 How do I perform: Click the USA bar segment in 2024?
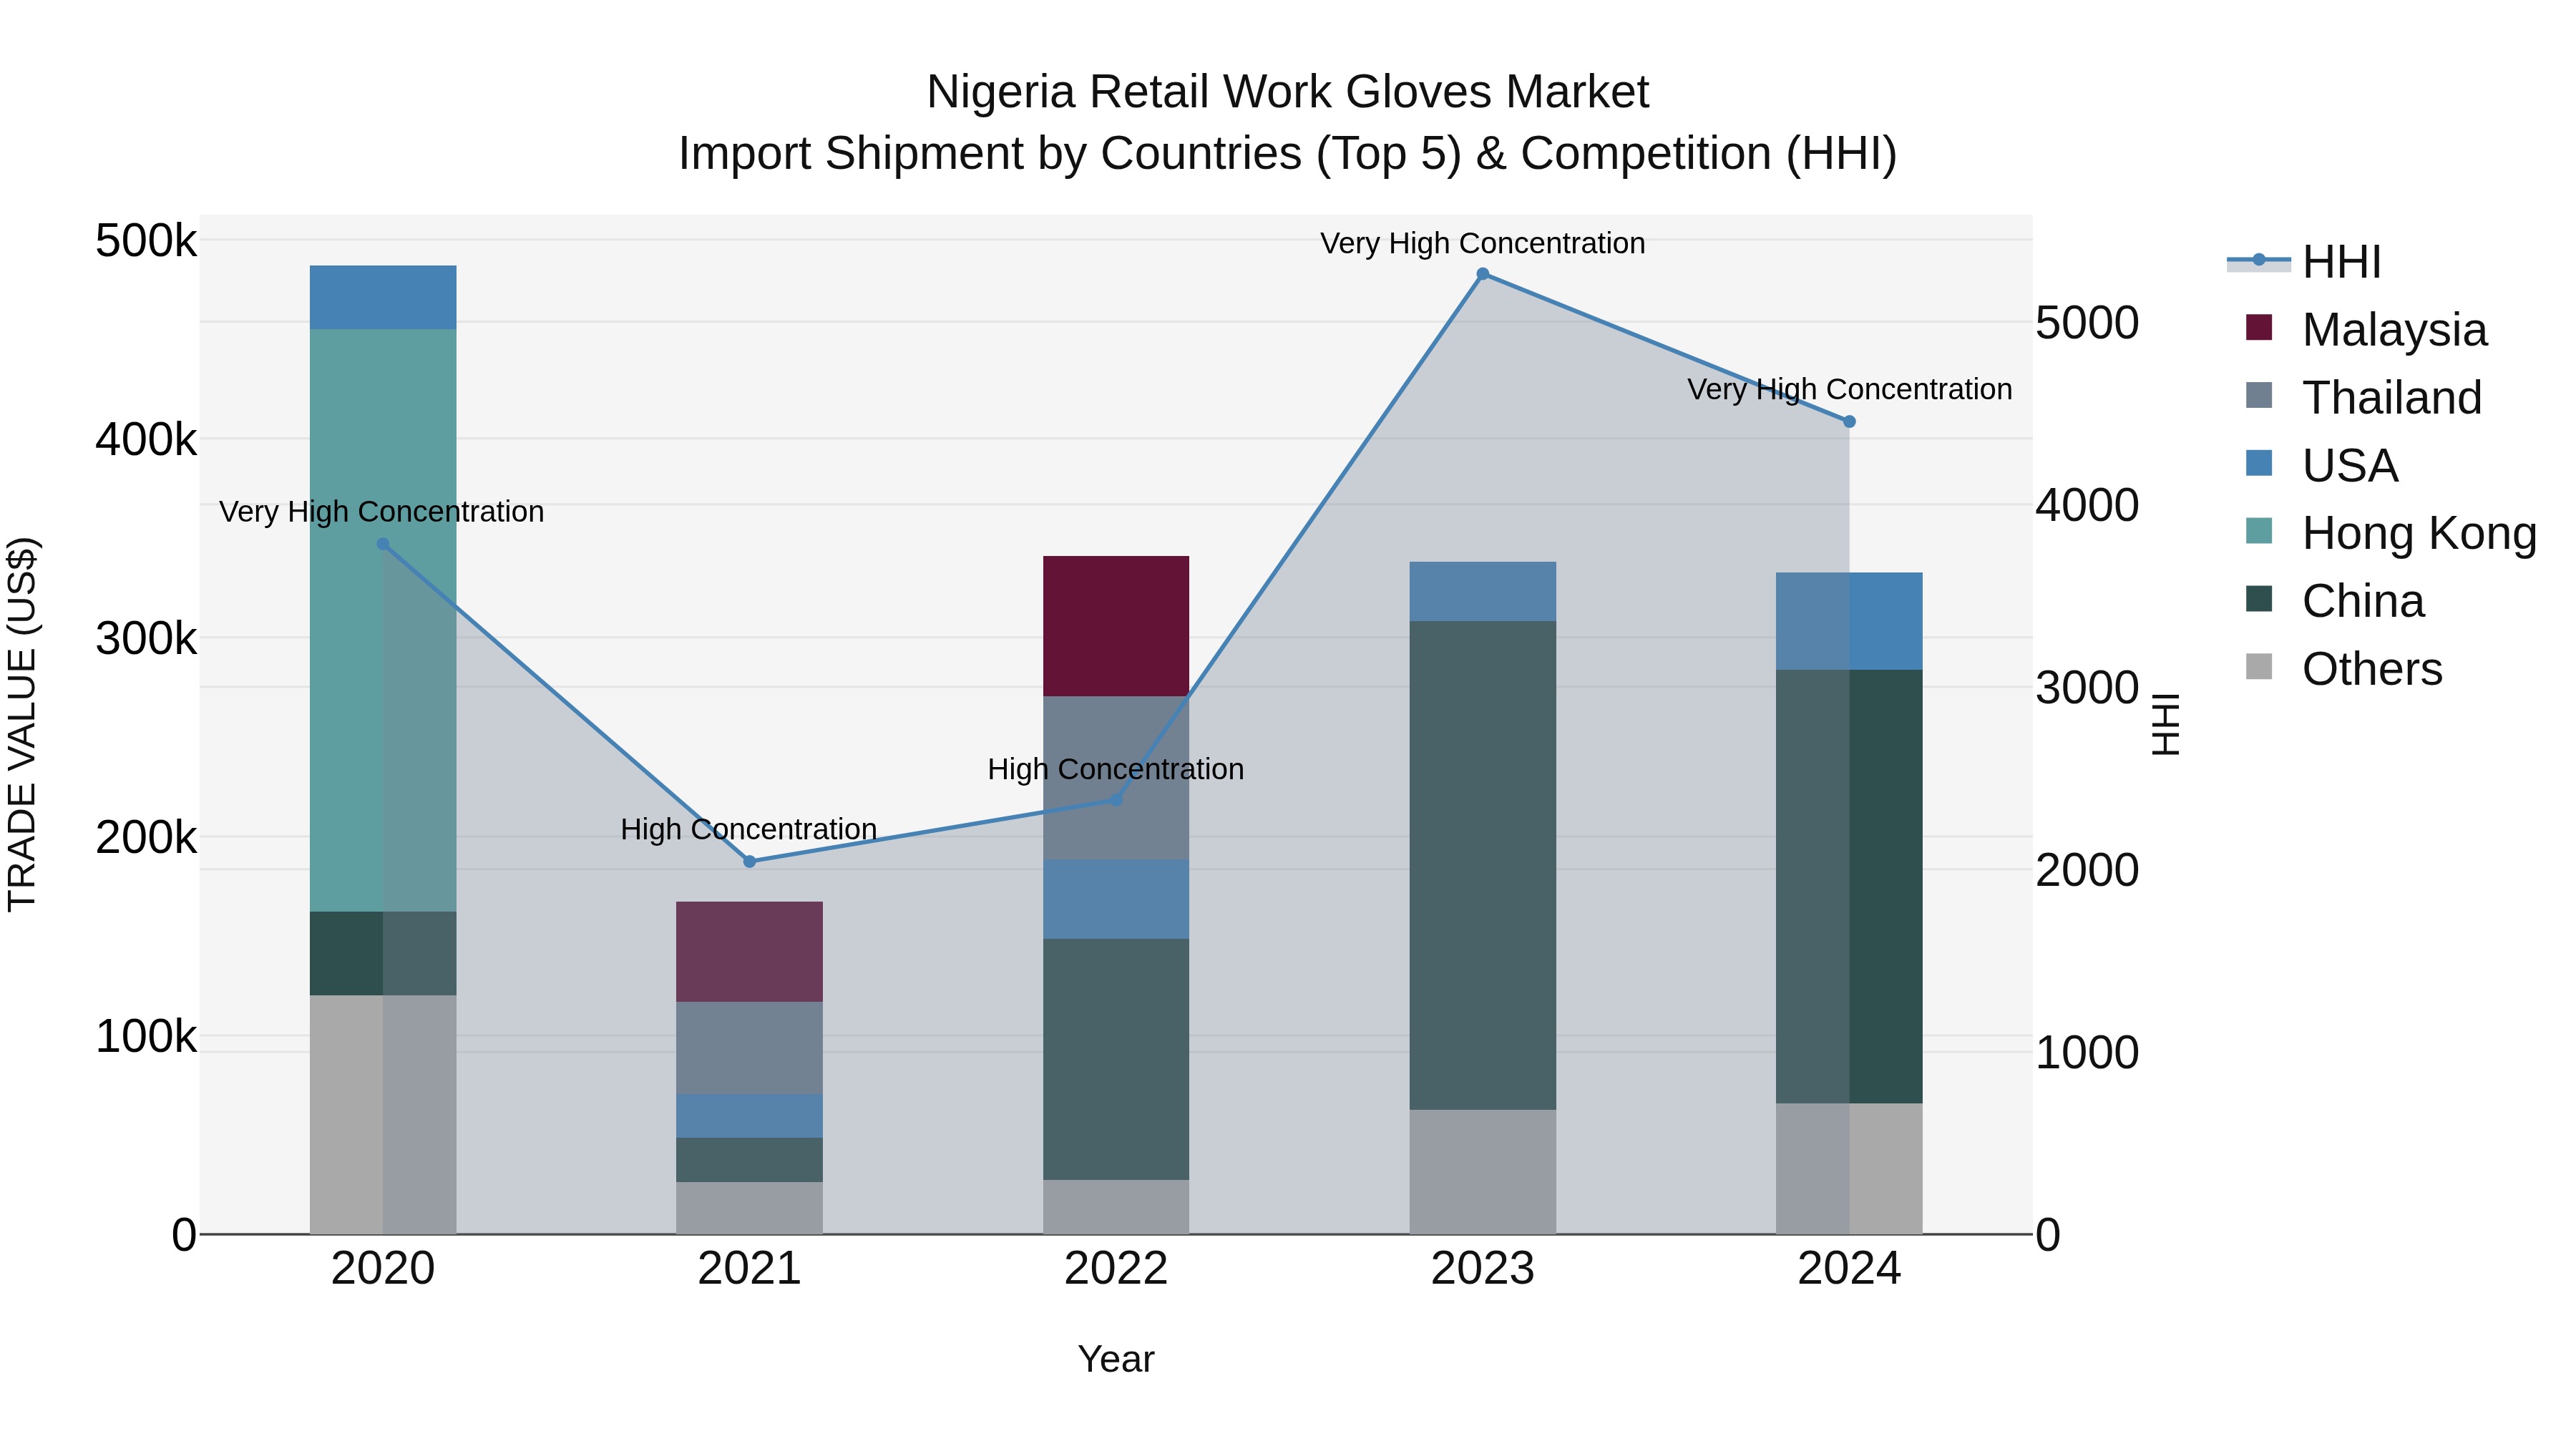(x=1849, y=622)
